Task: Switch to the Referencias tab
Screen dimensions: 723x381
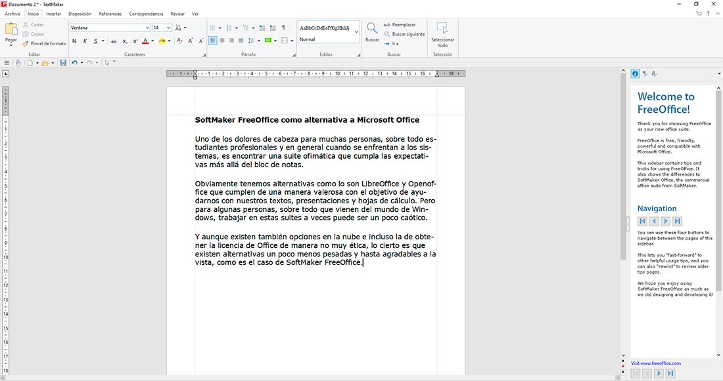Action: [x=110, y=14]
